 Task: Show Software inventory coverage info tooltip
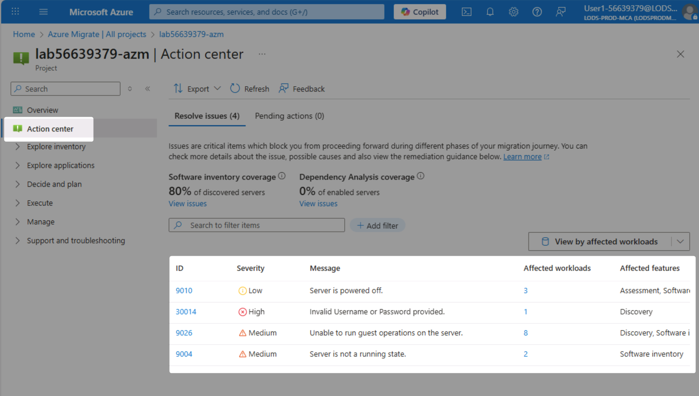point(282,176)
